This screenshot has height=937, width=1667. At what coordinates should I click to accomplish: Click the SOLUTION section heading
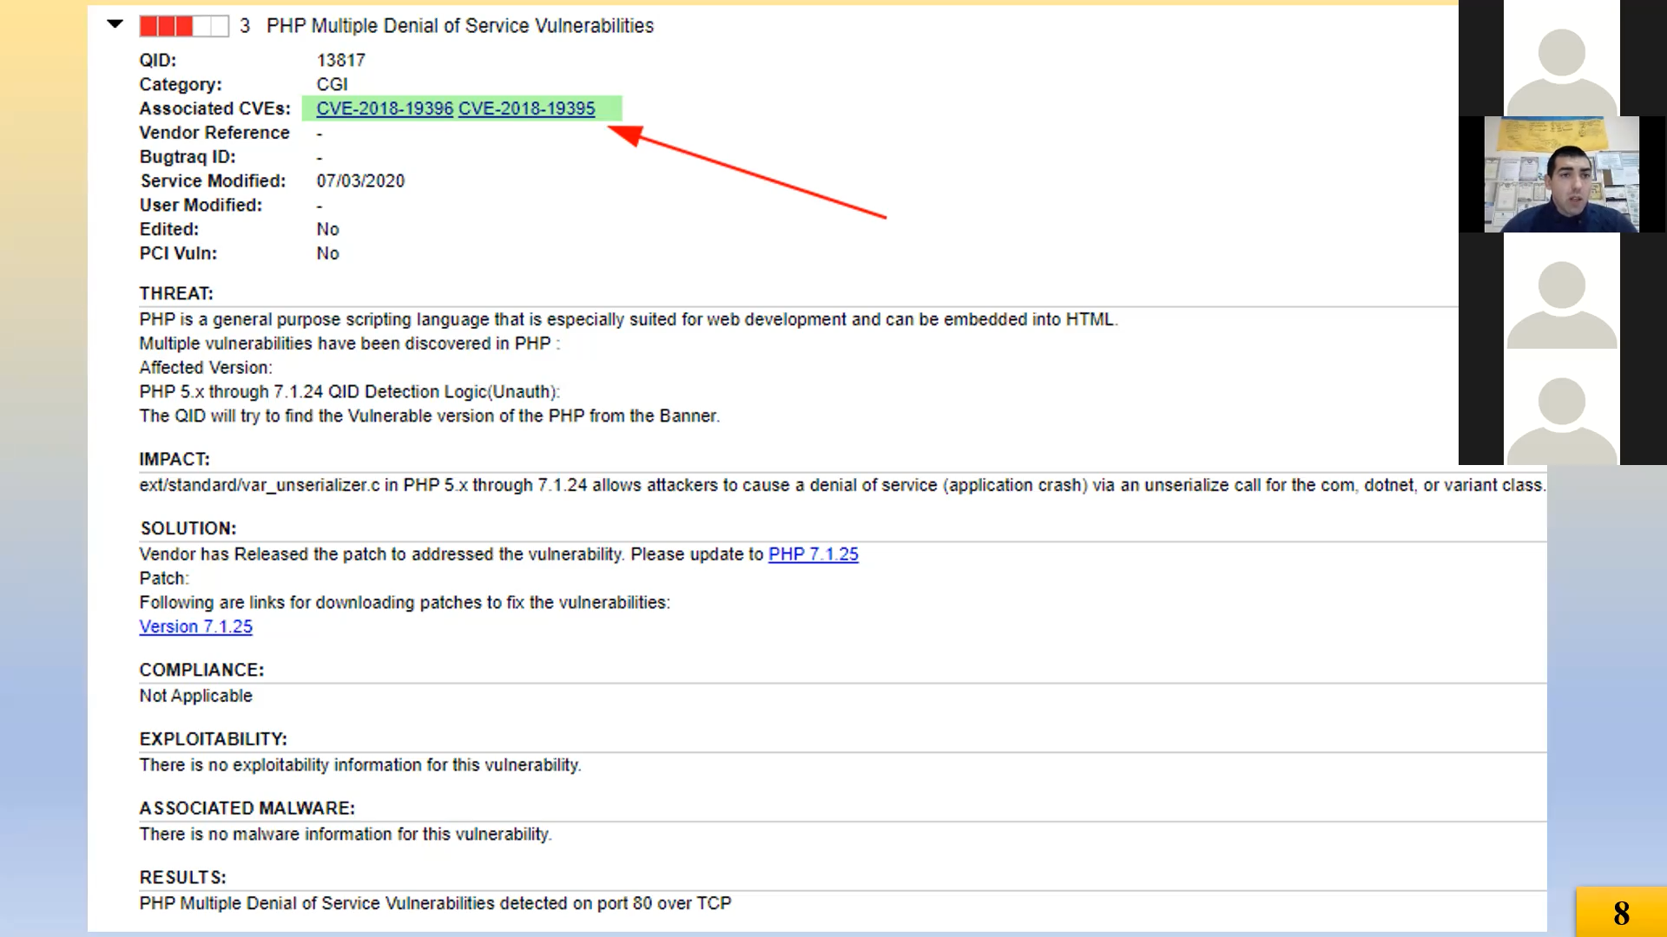(188, 528)
